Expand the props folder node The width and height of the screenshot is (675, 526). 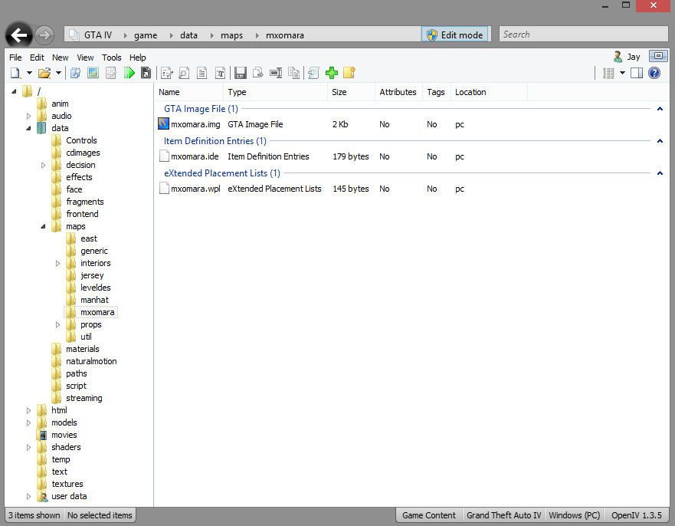pos(57,324)
